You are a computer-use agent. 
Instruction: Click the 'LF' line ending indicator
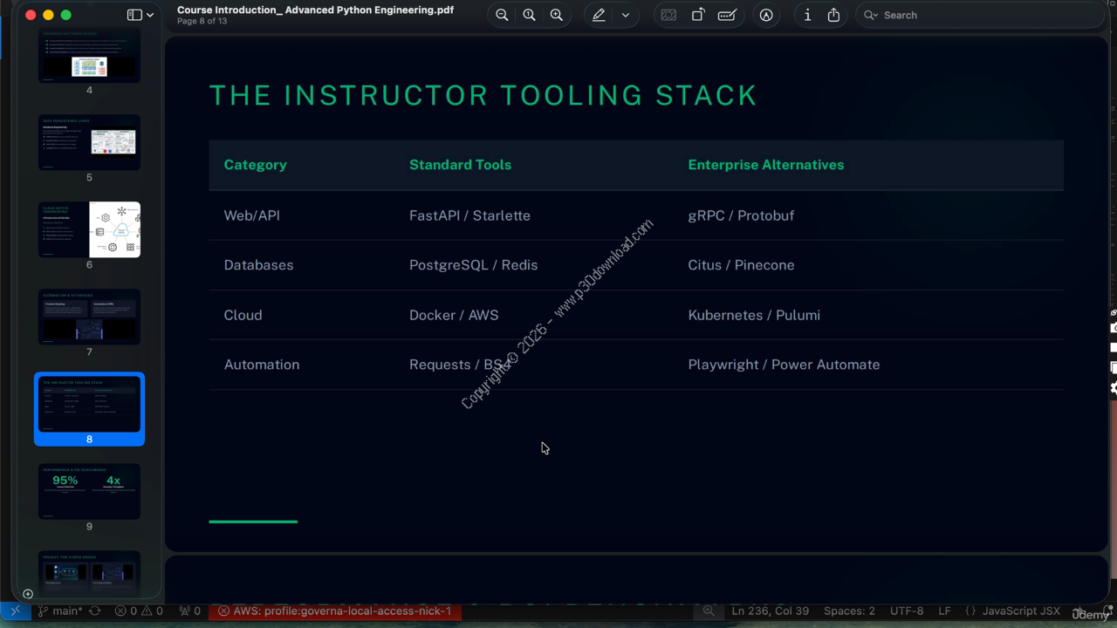(x=944, y=611)
